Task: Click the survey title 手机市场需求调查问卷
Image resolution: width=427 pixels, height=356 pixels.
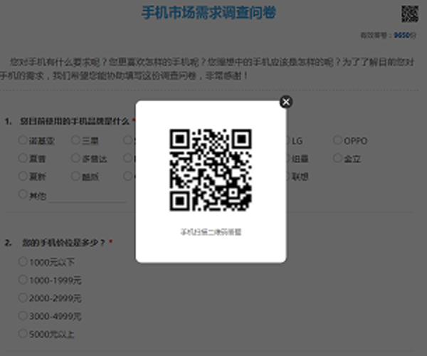Action: pos(209,13)
